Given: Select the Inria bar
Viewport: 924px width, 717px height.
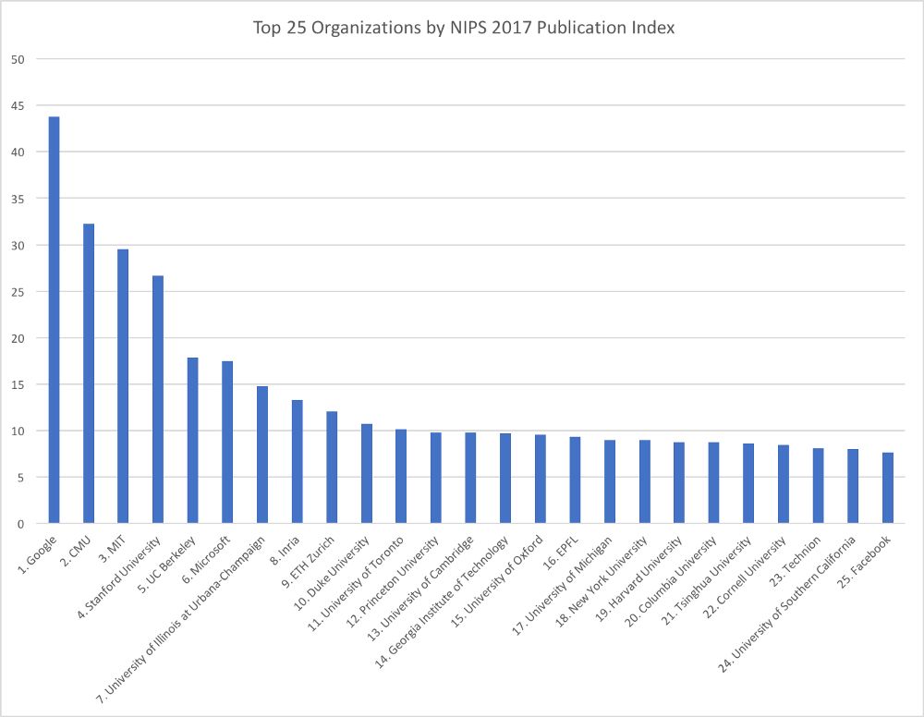Looking at the screenshot, I should (x=297, y=461).
